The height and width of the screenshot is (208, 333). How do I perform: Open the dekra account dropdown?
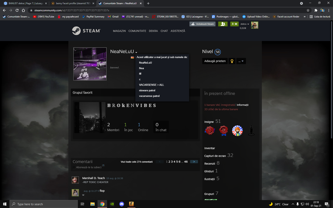click(245, 24)
